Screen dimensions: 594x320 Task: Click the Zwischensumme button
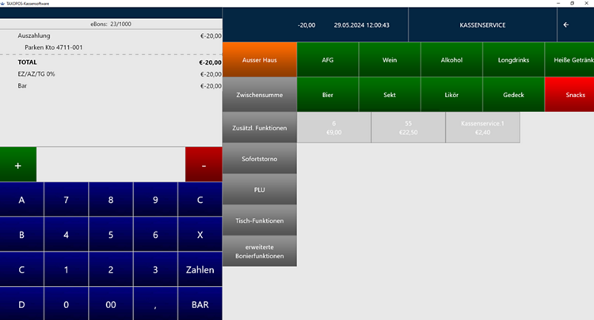pyautogui.click(x=260, y=95)
